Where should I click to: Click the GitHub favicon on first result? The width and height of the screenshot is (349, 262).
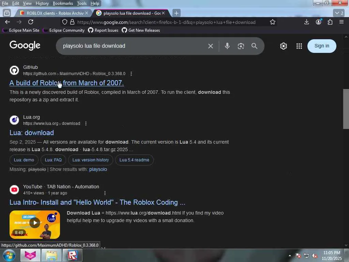click(x=14, y=70)
